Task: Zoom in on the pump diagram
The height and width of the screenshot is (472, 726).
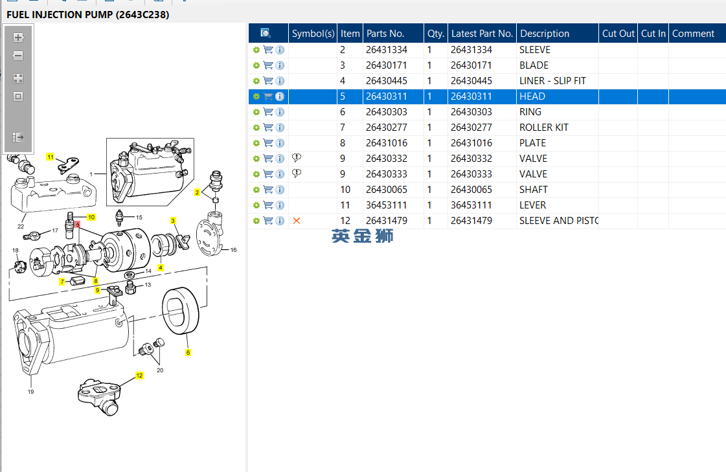Action: (x=18, y=38)
